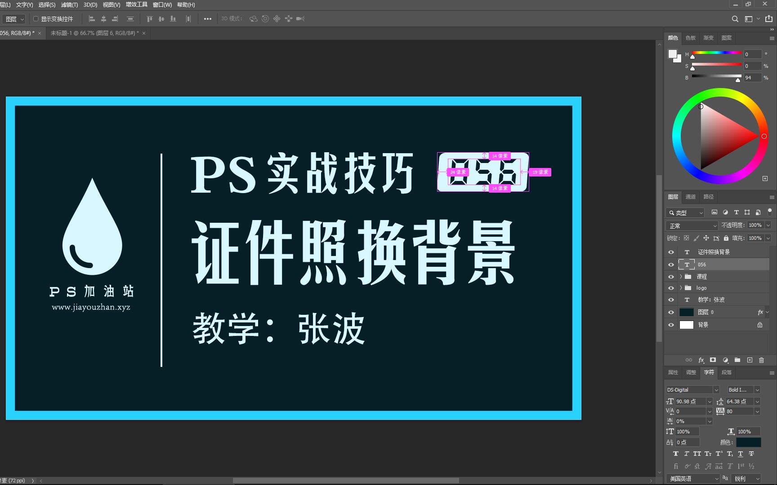Click the lock image pixels brush icon
Screen dimensions: 777x485
pyautogui.click(x=696, y=238)
